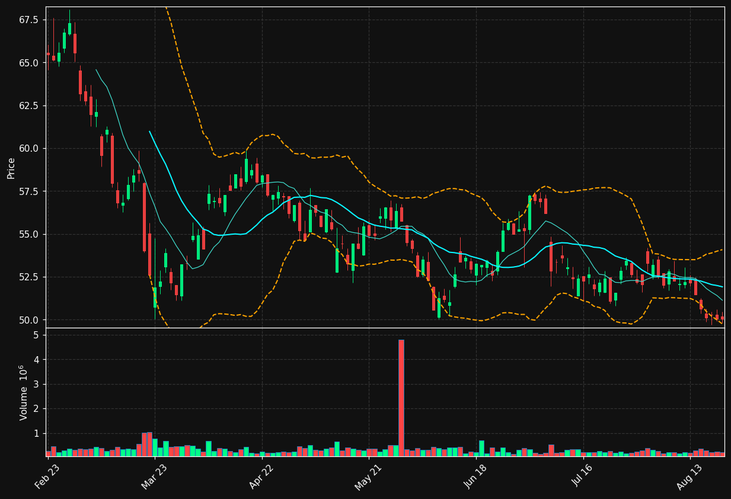Click the 60.0 price axis value

(x=28, y=149)
